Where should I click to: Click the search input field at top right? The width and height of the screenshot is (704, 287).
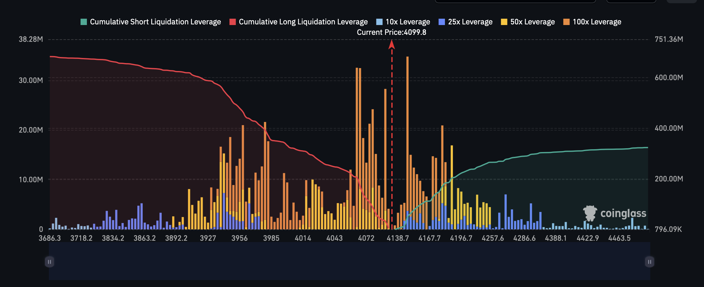pos(516,2)
